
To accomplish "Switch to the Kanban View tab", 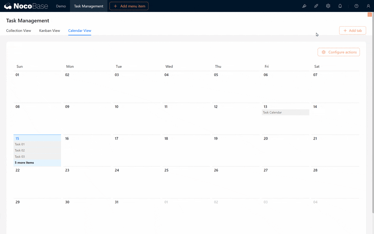I will 50,31.
